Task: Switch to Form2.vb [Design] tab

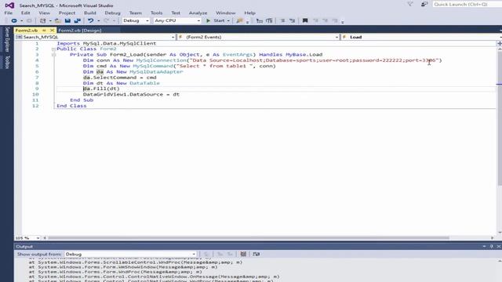Action: click(80, 31)
